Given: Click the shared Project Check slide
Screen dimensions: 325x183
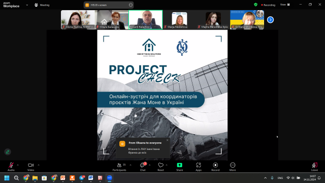Looking at the screenshot, I should [x=162, y=95].
